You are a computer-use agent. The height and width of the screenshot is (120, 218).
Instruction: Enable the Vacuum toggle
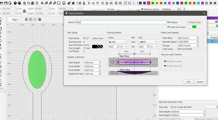[x=165, y=66]
